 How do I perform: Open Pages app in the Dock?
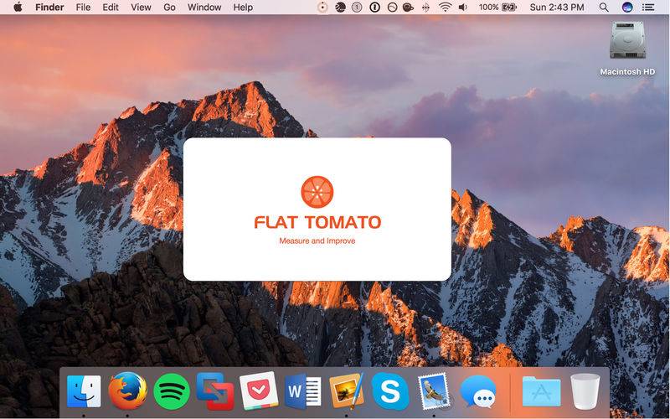[347, 391]
